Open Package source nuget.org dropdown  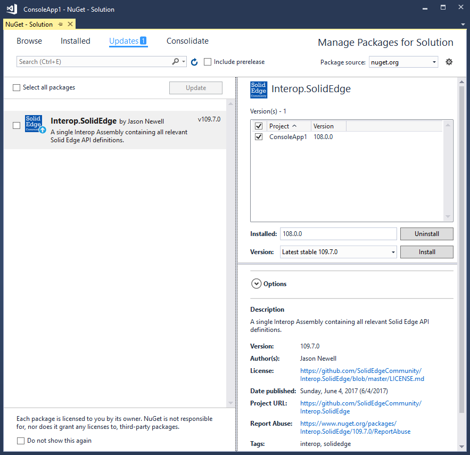tap(403, 62)
